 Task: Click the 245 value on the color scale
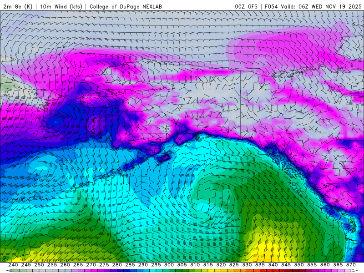tap(26, 265)
